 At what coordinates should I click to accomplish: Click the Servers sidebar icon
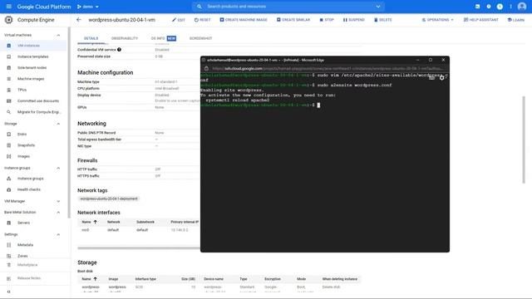click(9, 223)
